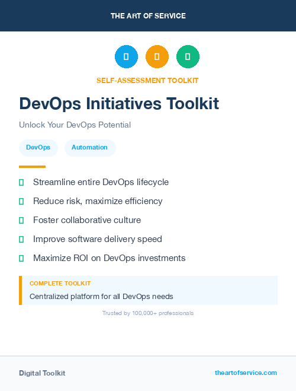Image resolution: width=296 pixels, height=391 pixels.
Task: Click text Maximize ROI on DevOps investments
Action: 110,258
